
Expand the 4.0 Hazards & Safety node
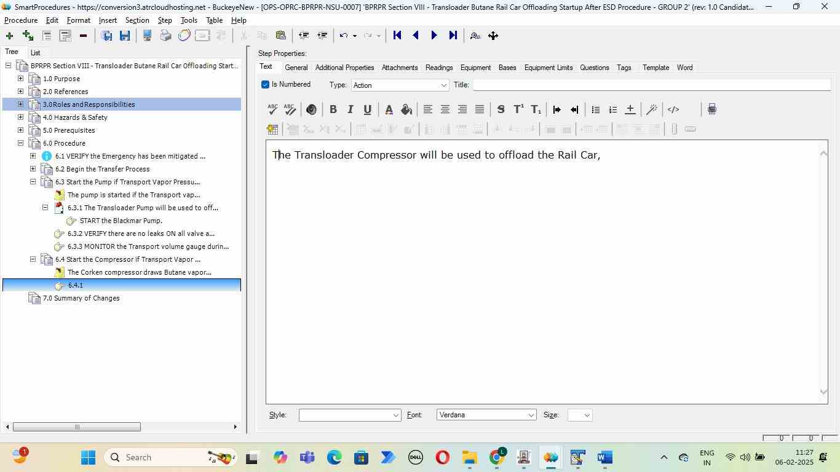tap(20, 117)
